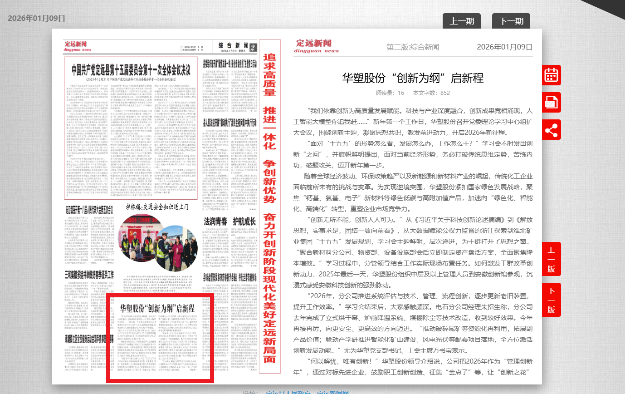
Task: Select highlighted article 华塑股份"创新为纲"启新程 on page
Action: 160,336
